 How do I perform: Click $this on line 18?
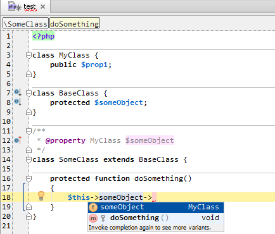(79, 197)
